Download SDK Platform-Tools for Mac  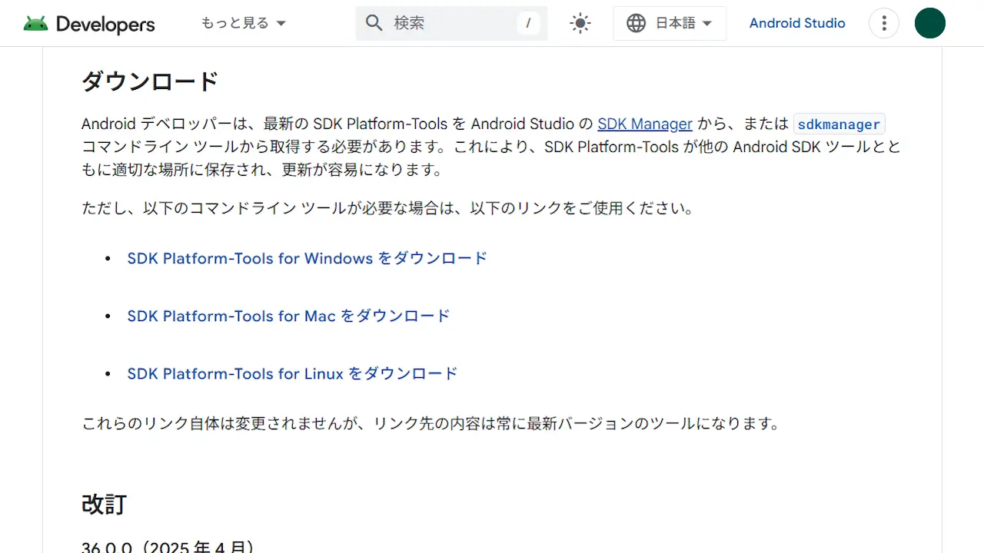288,316
